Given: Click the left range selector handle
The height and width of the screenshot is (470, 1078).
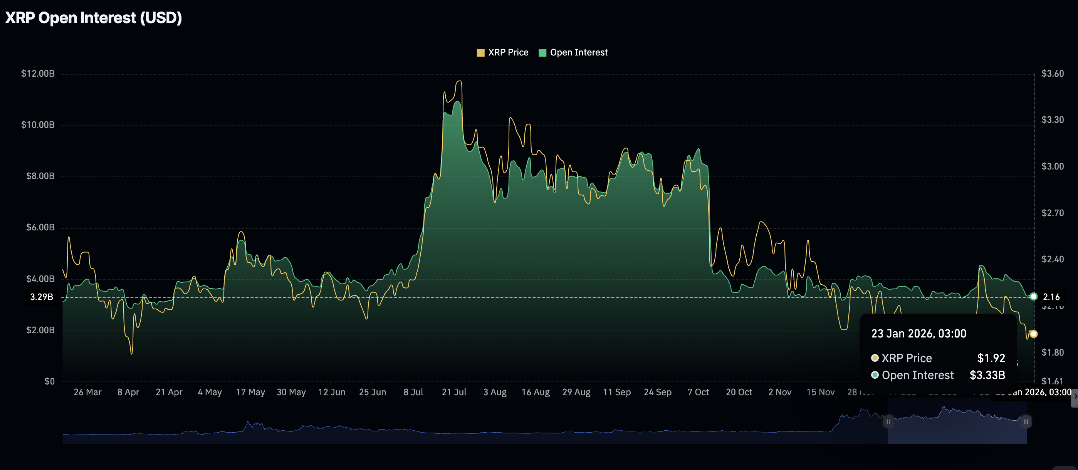Looking at the screenshot, I should pos(888,421).
